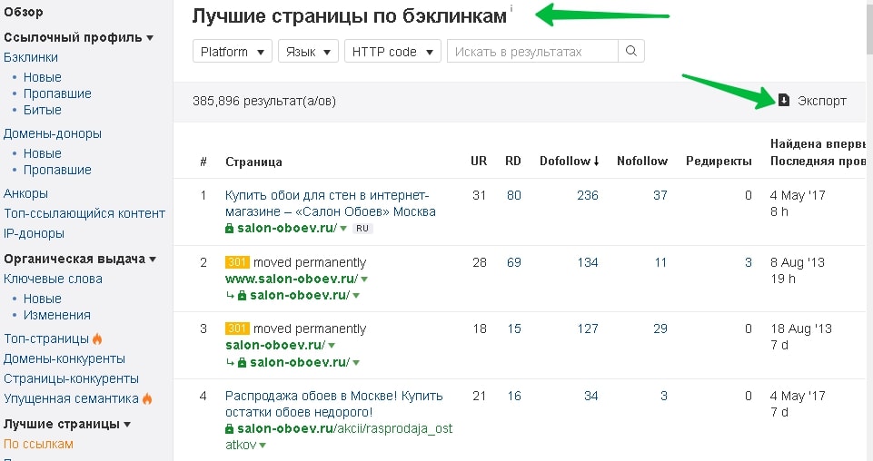
Task: Select Анкоры in the sidebar menu
Action: click(x=26, y=193)
